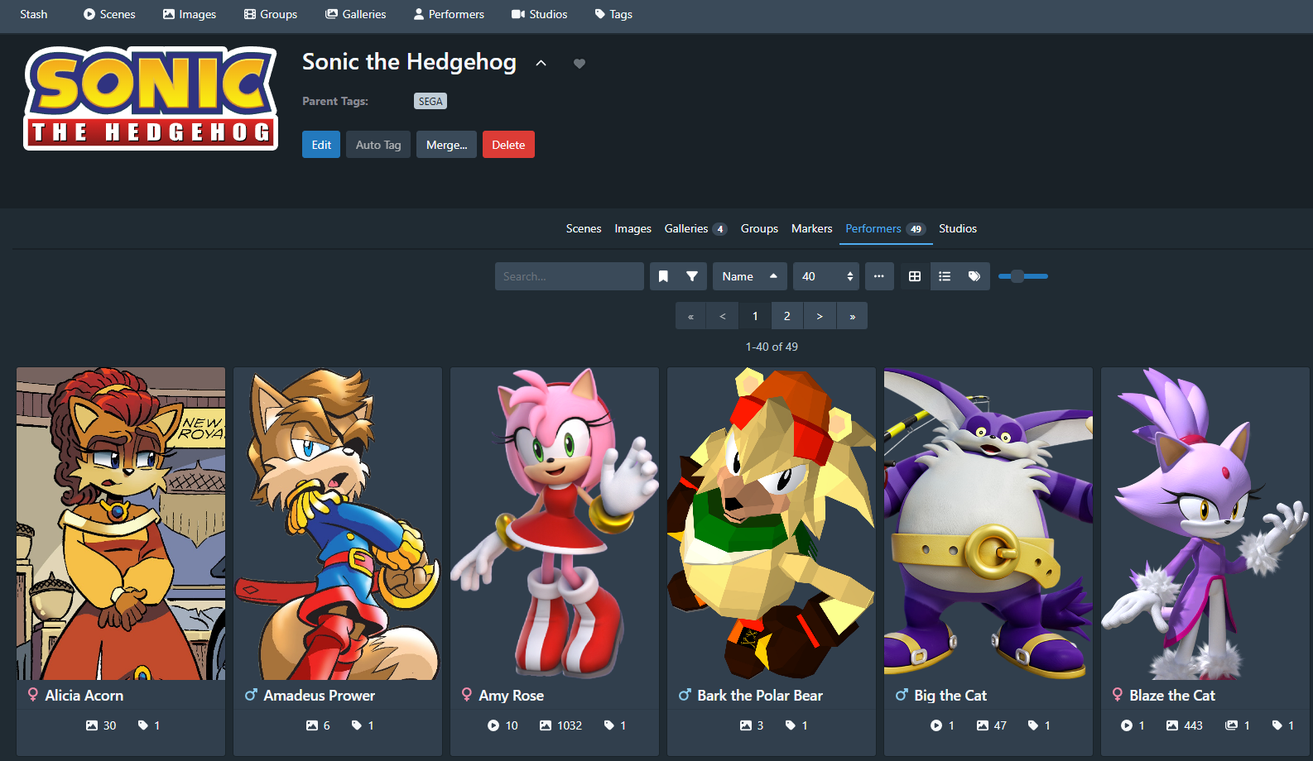The width and height of the screenshot is (1313, 761).
Task: Go to Stash home link
Action: [34, 14]
